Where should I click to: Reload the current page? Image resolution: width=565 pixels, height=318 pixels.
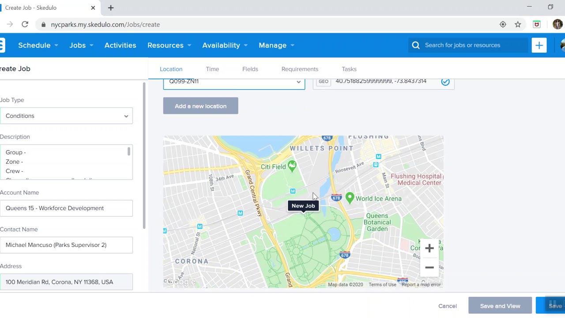pyautogui.click(x=25, y=25)
